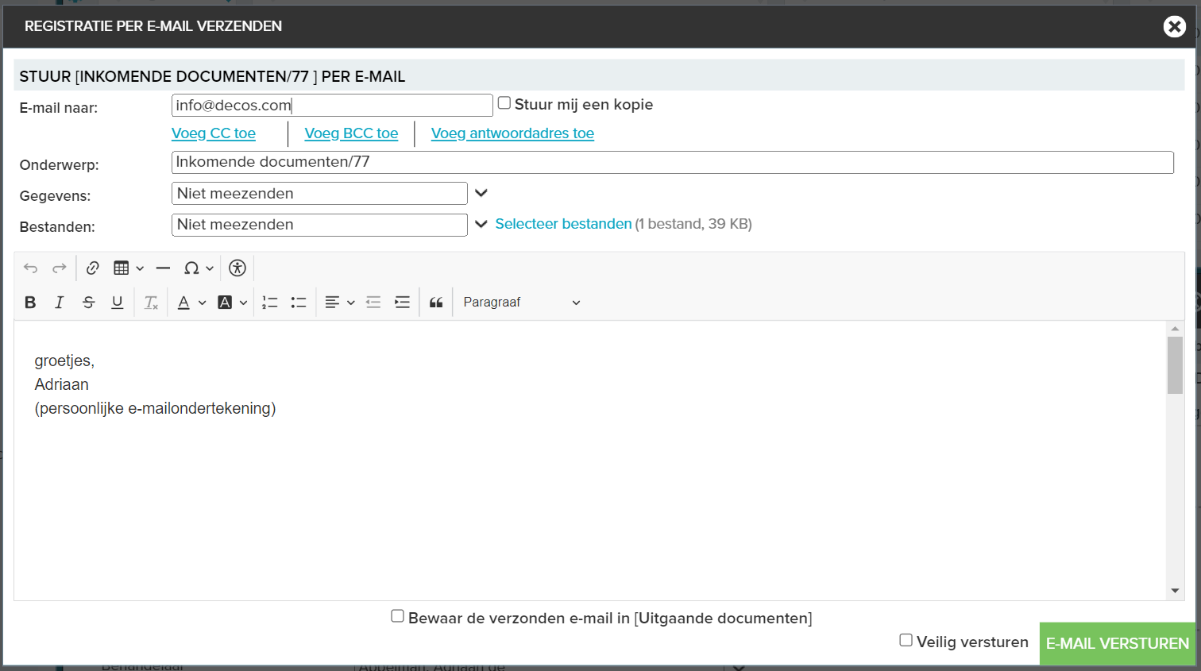The image size is (1201, 671).
Task: Insert a hyperlink with the link icon
Action: coord(93,268)
